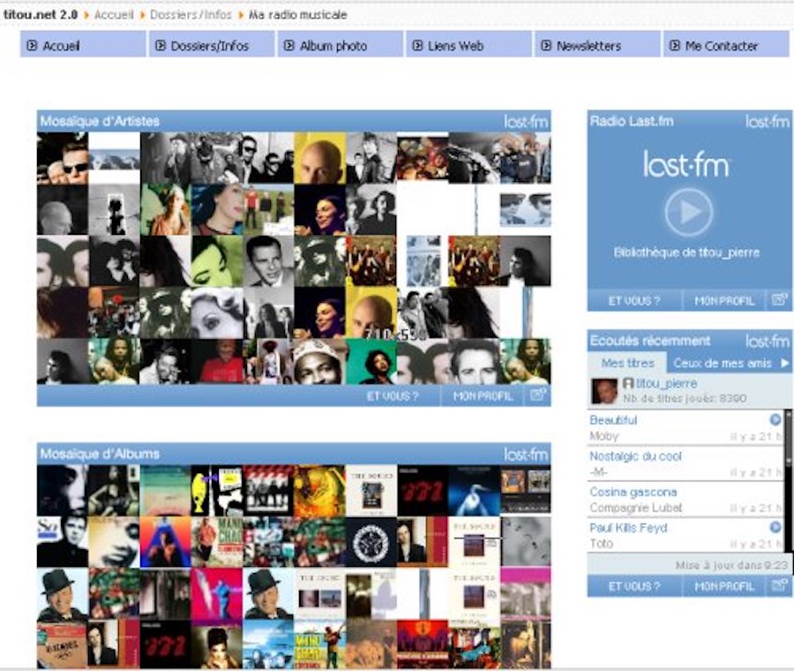Switch to the Ceux de mes amis tab
This screenshot has height=671, width=794.
723,363
